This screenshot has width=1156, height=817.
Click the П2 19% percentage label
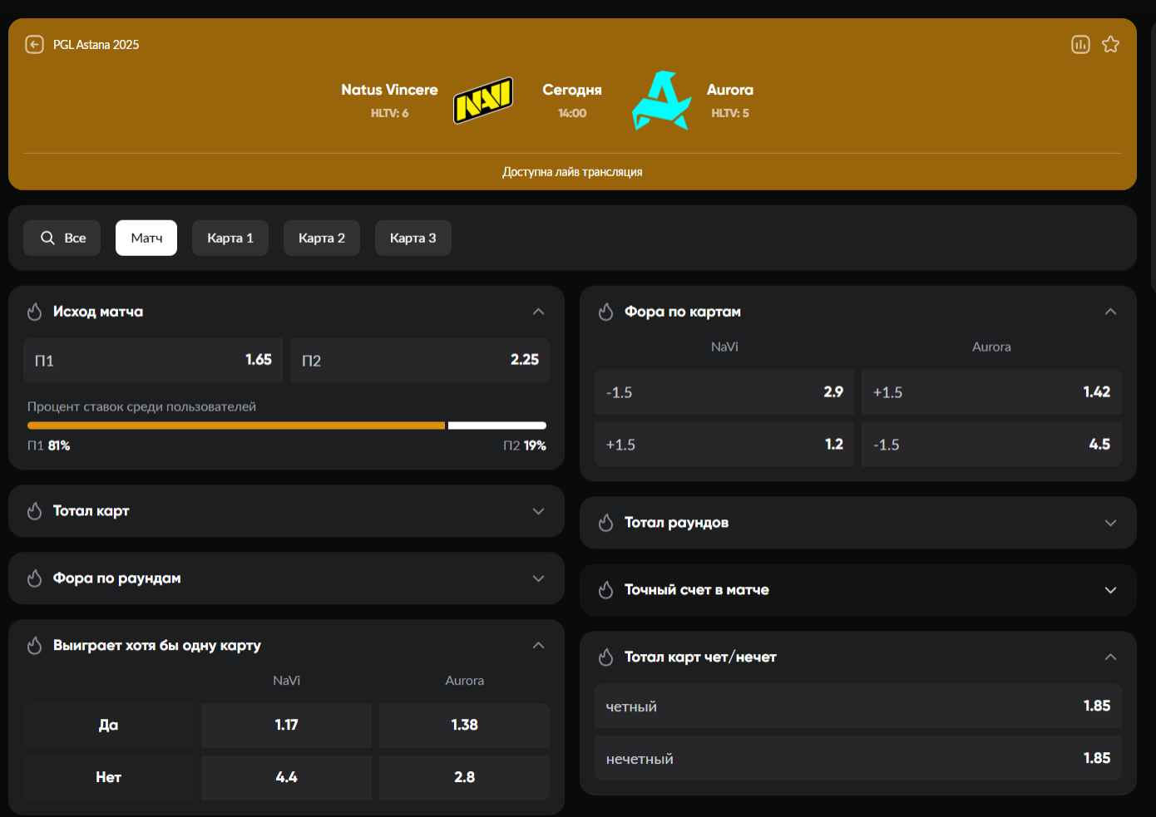(x=525, y=445)
